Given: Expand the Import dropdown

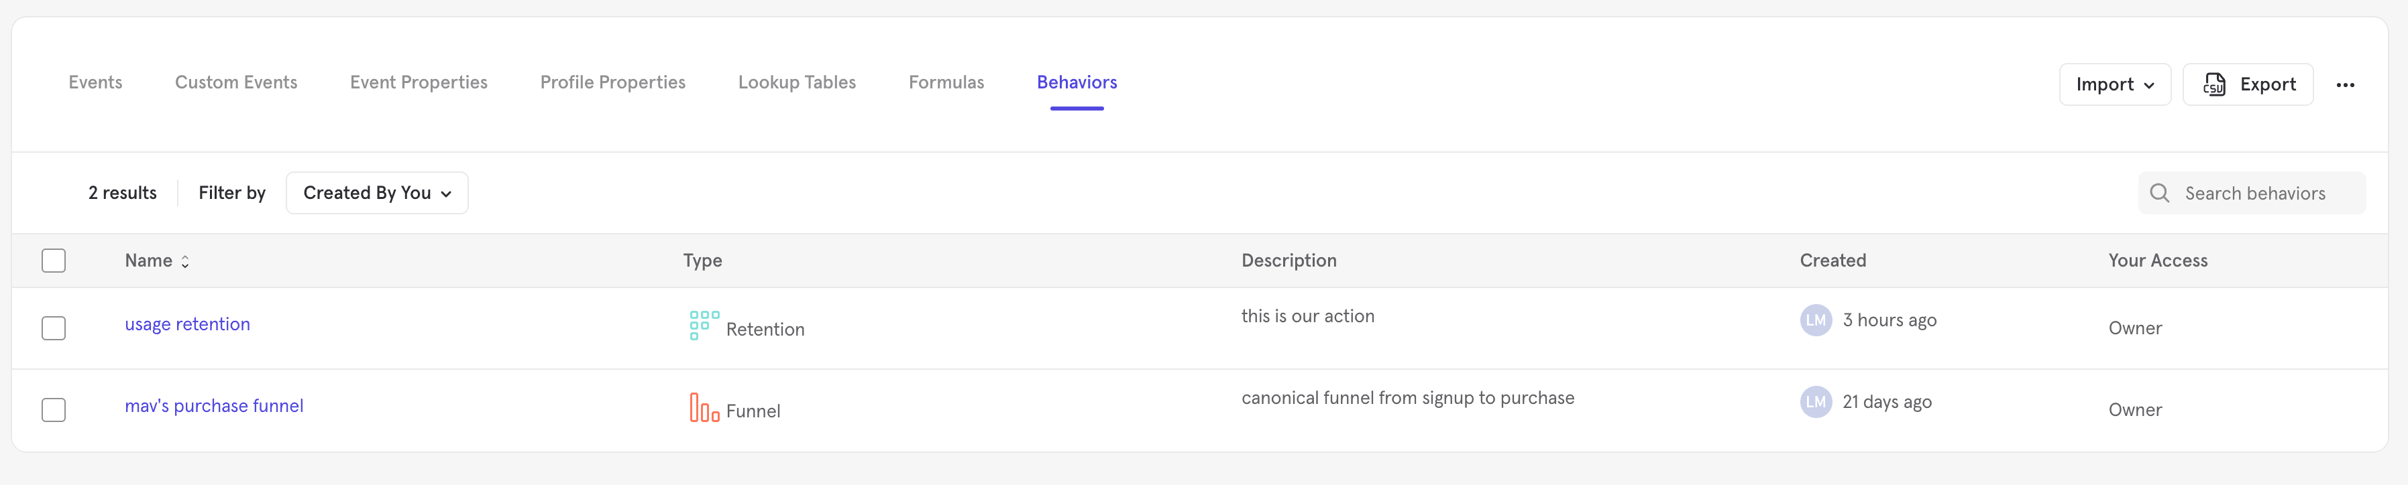Looking at the screenshot, I should (x=2114, y=85).
